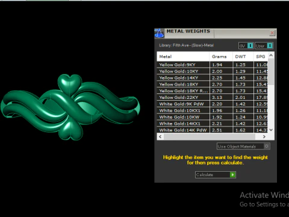The height and width of the screenshot is (217, 289).
Task: Click the list's scroll-up arrow
Action: 271,55
